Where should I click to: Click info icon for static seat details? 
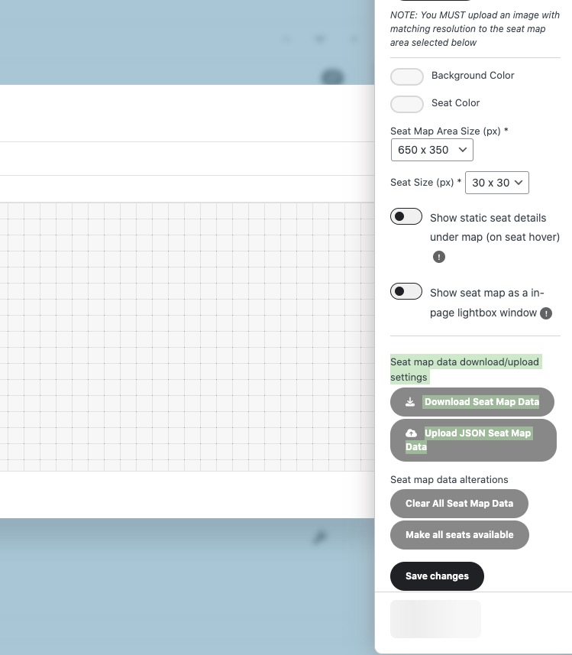pos(439,257)
